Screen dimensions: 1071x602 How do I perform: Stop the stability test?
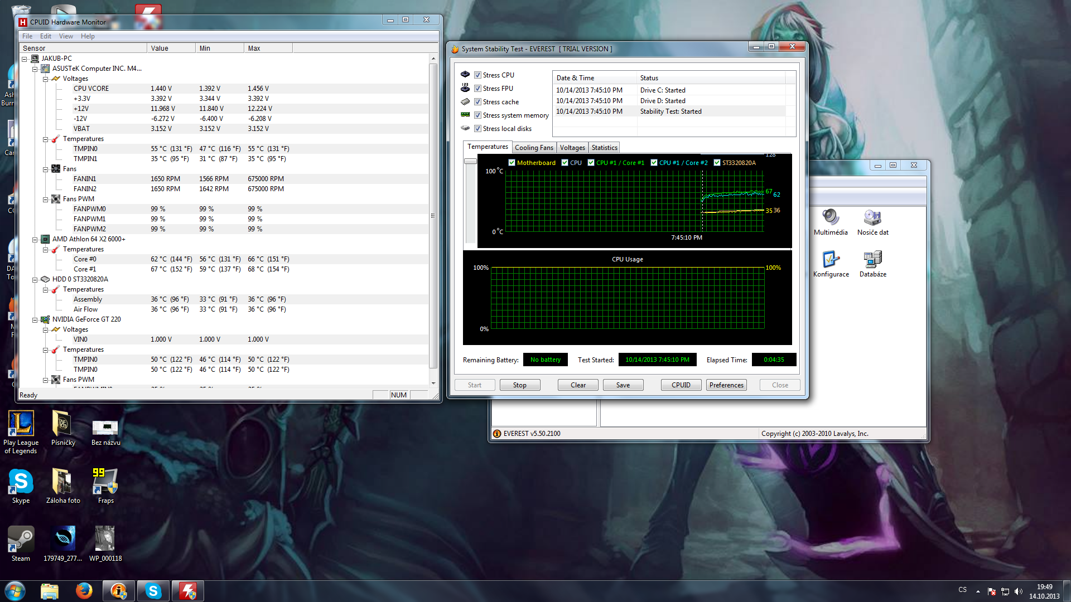click(519, 385)
